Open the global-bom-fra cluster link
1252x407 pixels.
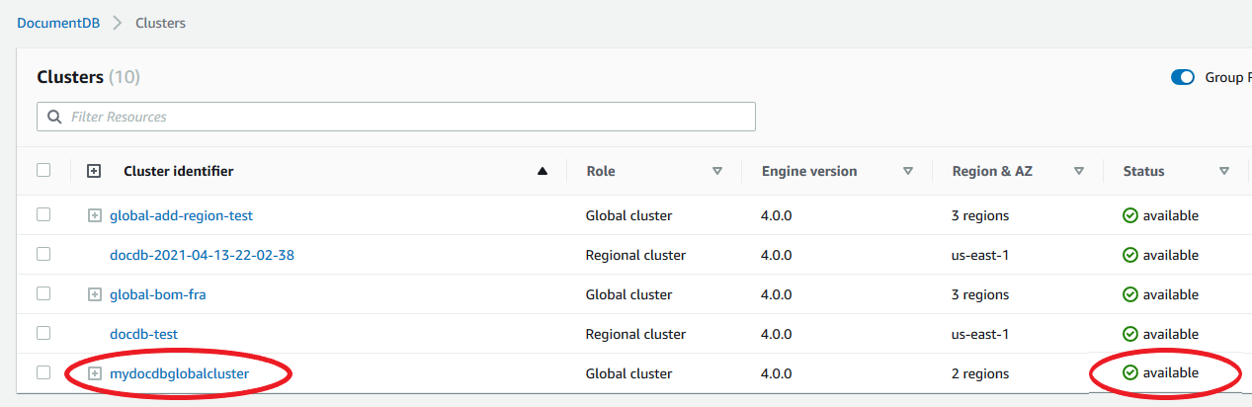[x=158, y=294]
